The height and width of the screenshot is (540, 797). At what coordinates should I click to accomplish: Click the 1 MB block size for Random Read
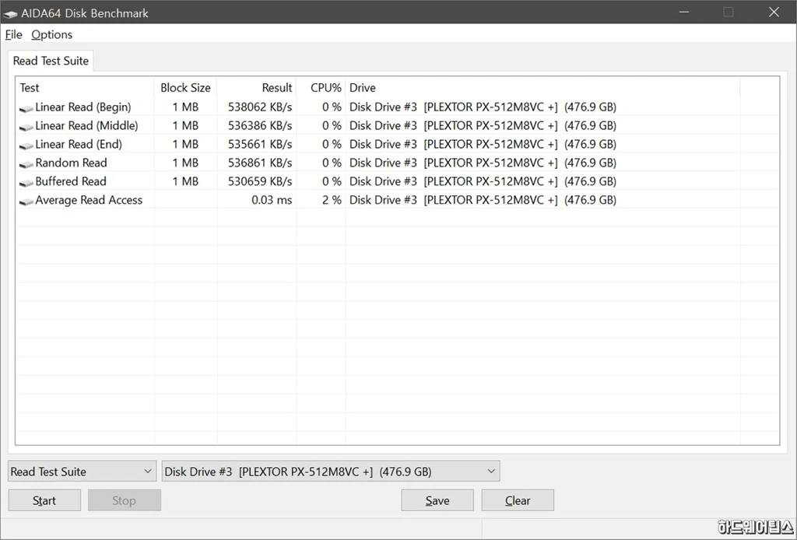pyautogui.click(x=185, y=163)
